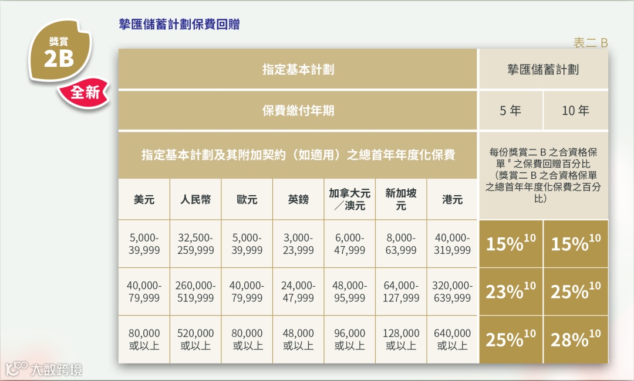Click the 48,000-95,999 cell
634x381 pixels.
350,291
